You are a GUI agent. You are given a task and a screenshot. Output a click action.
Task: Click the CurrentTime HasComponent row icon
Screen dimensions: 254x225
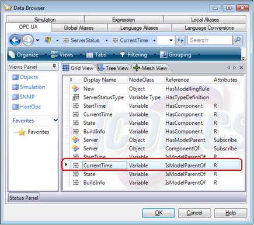pyautogui.click(x=76, y=114)
